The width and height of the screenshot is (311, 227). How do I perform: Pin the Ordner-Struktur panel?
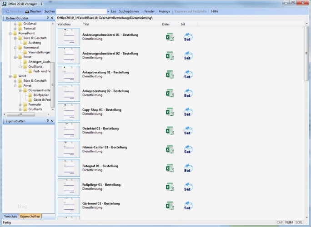[48, 18]
